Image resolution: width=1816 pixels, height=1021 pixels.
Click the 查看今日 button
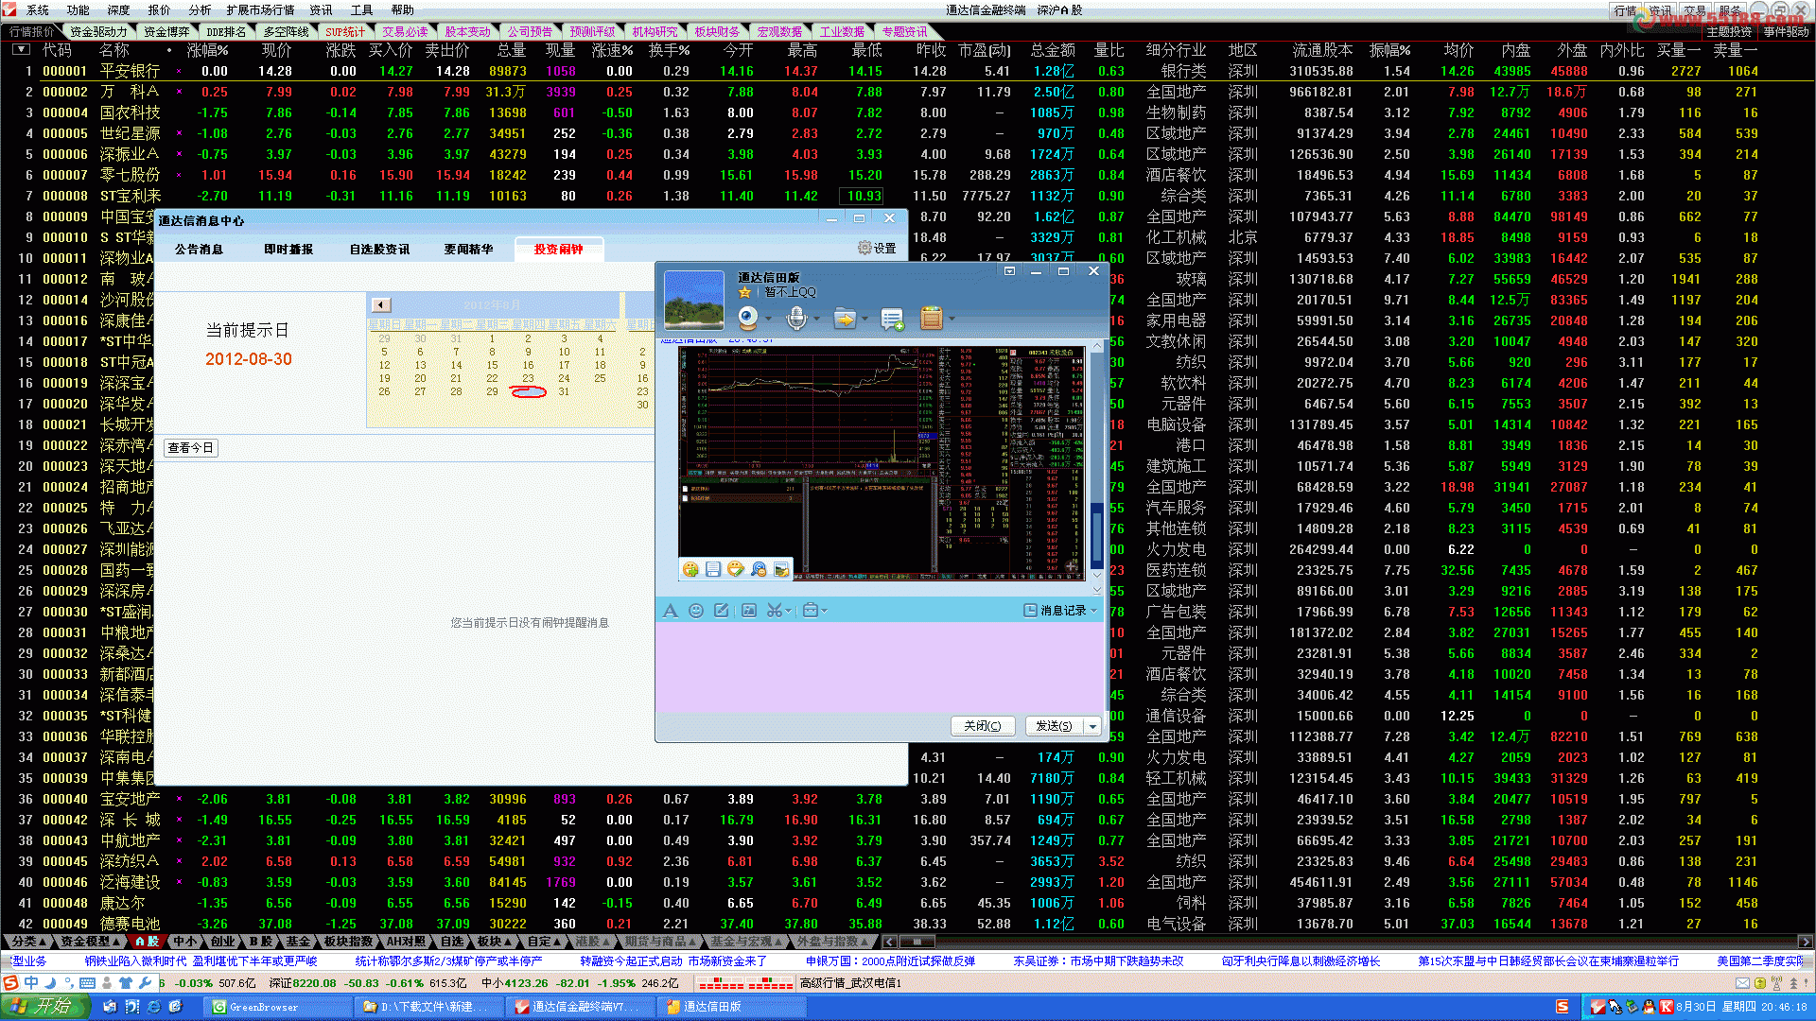tap(191, 448)
